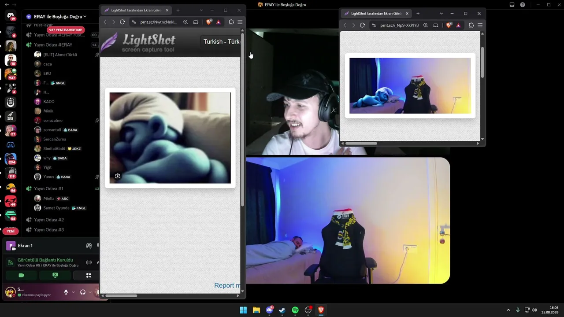This screenshot has width=564, height=317.
Task: Open tab search dropdown in left browser
Action: [201, 10]
